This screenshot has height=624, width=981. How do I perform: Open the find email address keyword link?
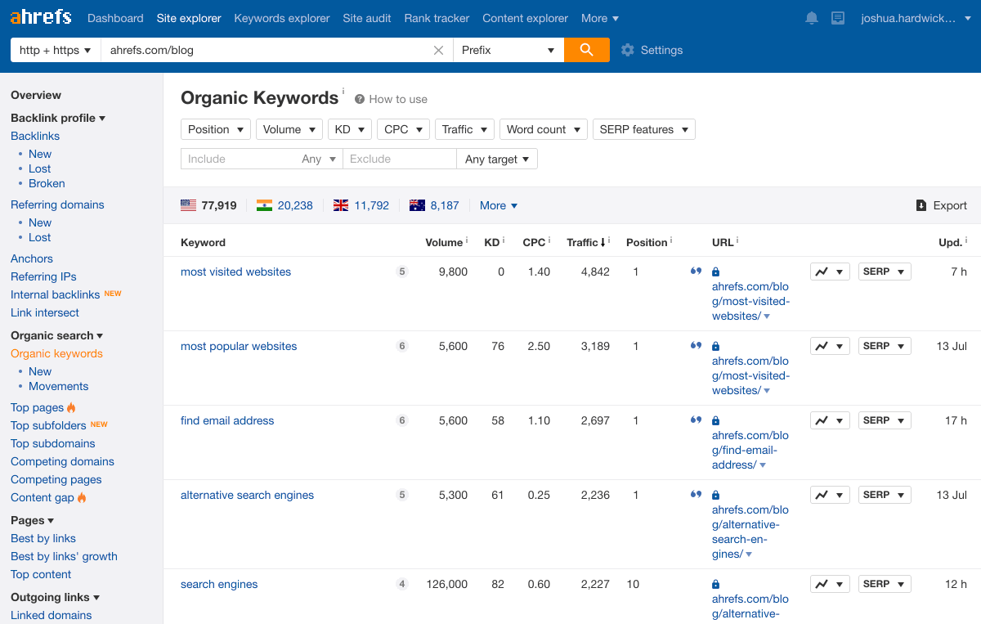(227, 420)
